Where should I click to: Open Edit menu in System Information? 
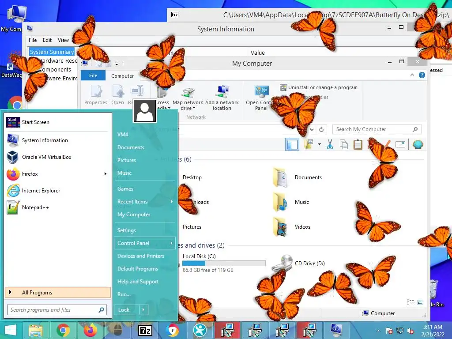tap(47, 40)
